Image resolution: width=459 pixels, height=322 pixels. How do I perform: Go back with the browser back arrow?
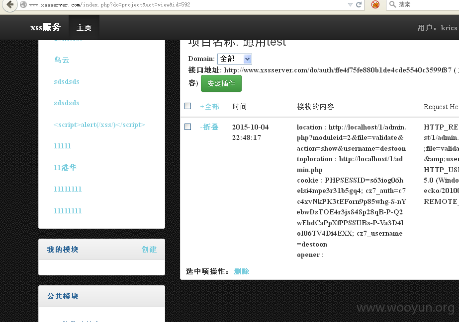click(10, 4)
